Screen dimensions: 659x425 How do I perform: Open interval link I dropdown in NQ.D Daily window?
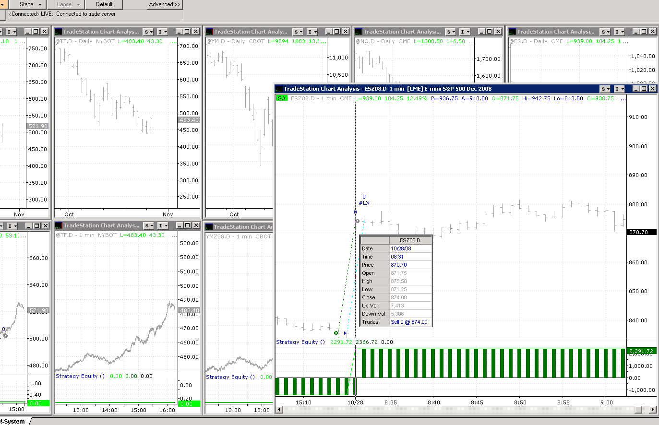[x=465, y=32]
